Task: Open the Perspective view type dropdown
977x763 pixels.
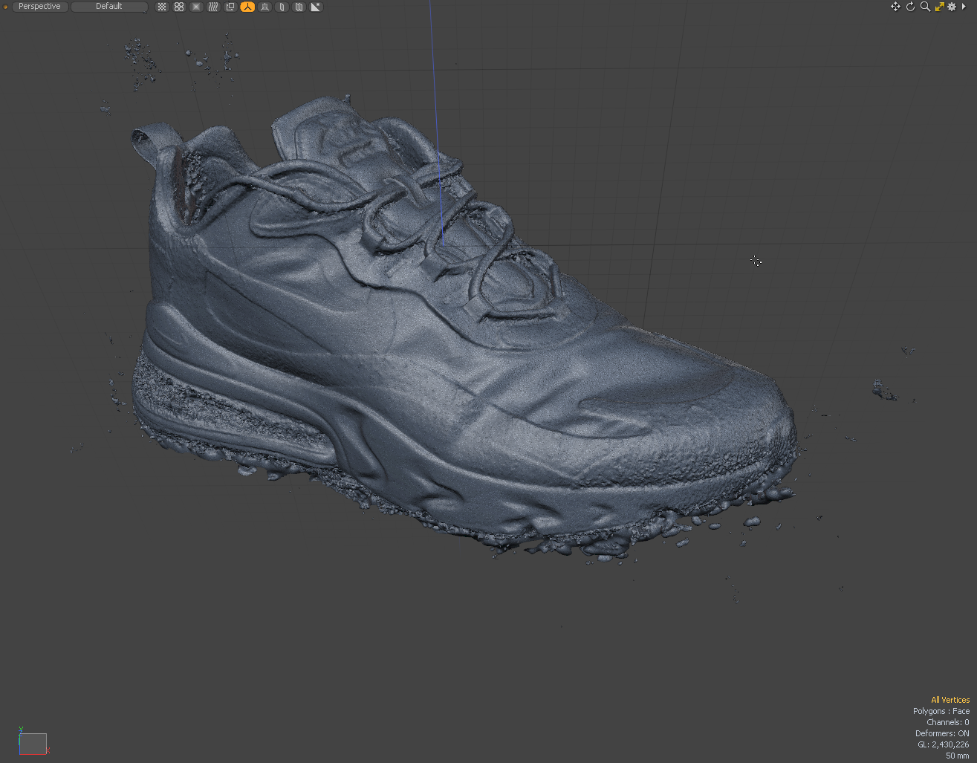Action: pos(40,6)
